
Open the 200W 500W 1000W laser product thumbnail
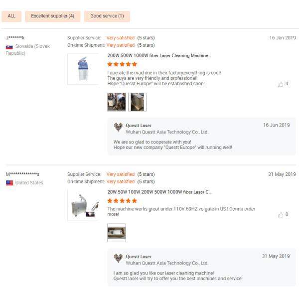[x=83, y=69]
